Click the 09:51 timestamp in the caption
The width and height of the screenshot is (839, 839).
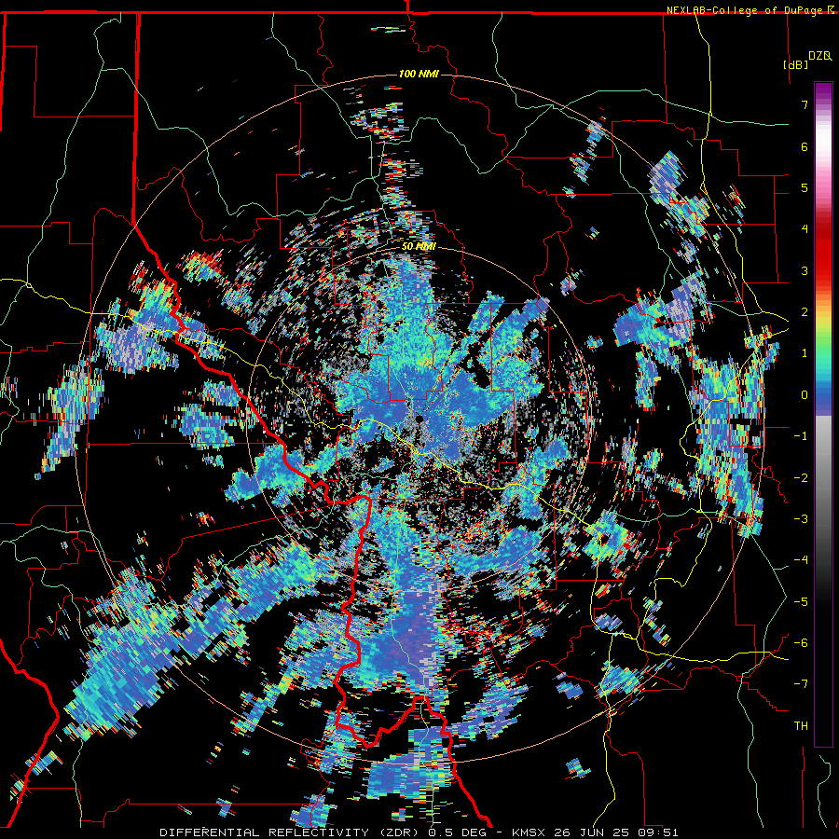tap(660, 832)
